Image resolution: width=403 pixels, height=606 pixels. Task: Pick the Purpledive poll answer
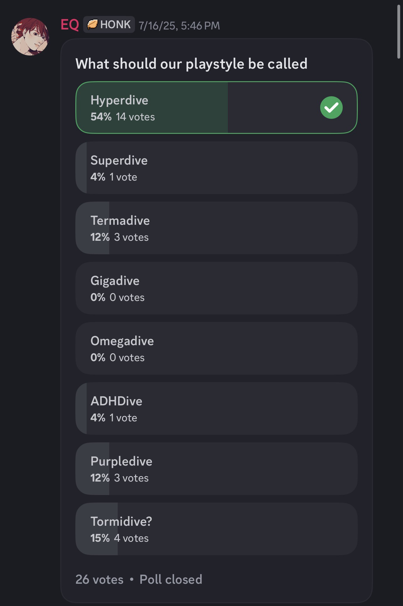pyautogui.click(x=216, y=469)
